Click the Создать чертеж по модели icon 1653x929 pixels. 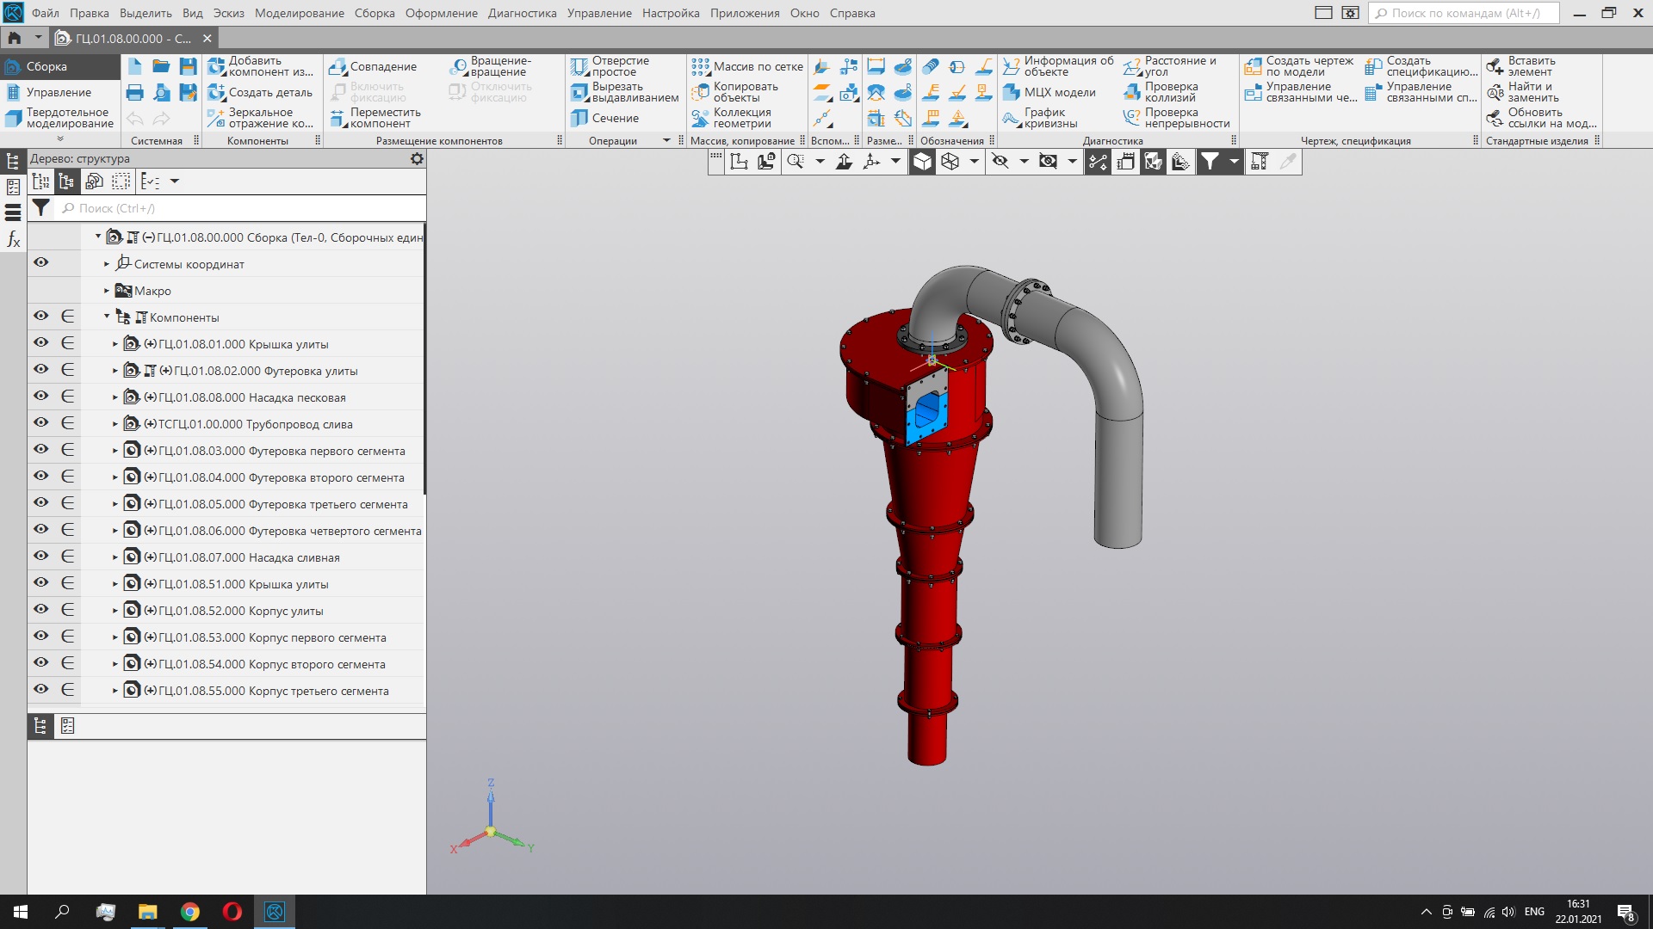(x=1253, y=66)
